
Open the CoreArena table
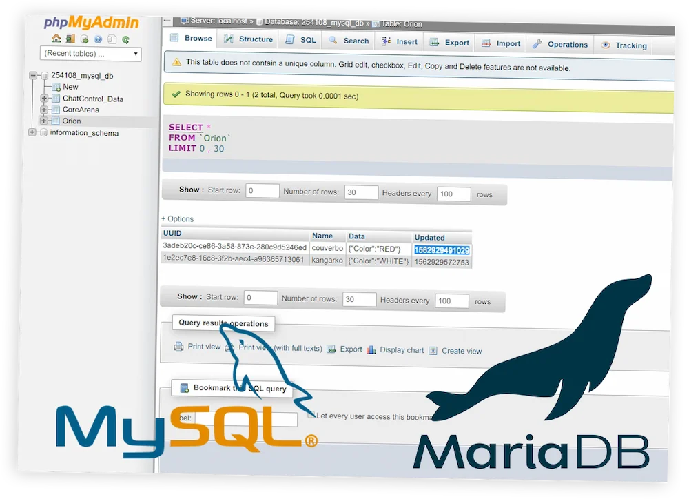pos(81,110)
